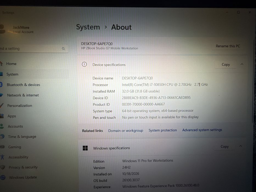Click the Installed on date 10/18/2026
Viewport: 256px width, 192px height.
[131, 174]
